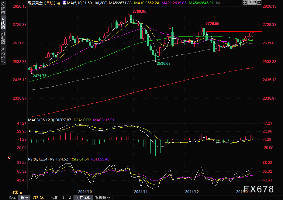The width and height of the screenshot is (283, 200).
Task: Open the MA(5,10,21,50,100,200) parameter label
Action: [87, 3]
